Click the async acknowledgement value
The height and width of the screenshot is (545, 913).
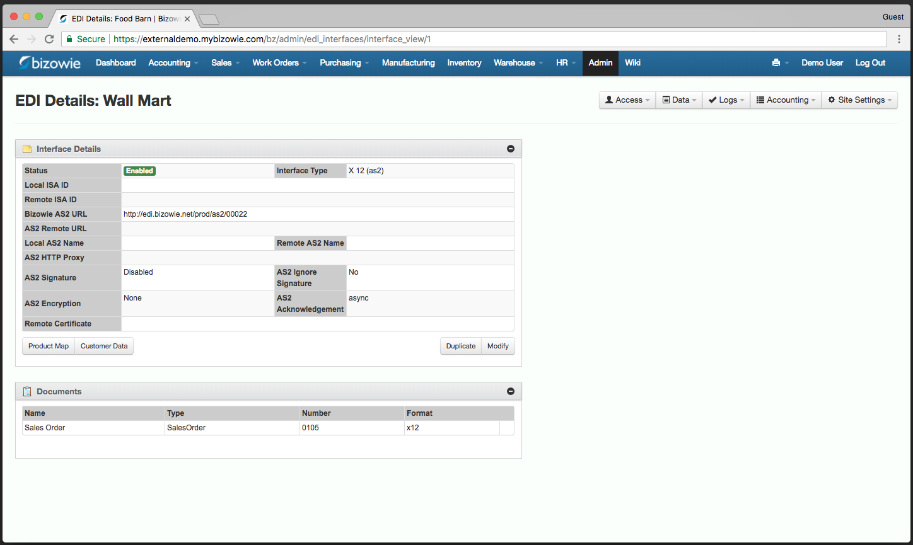pos(359,298)
